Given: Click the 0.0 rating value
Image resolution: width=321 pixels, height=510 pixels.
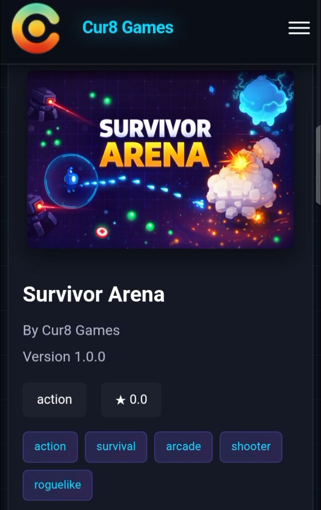Looking at the screenshot, I should tap(138, 399).
